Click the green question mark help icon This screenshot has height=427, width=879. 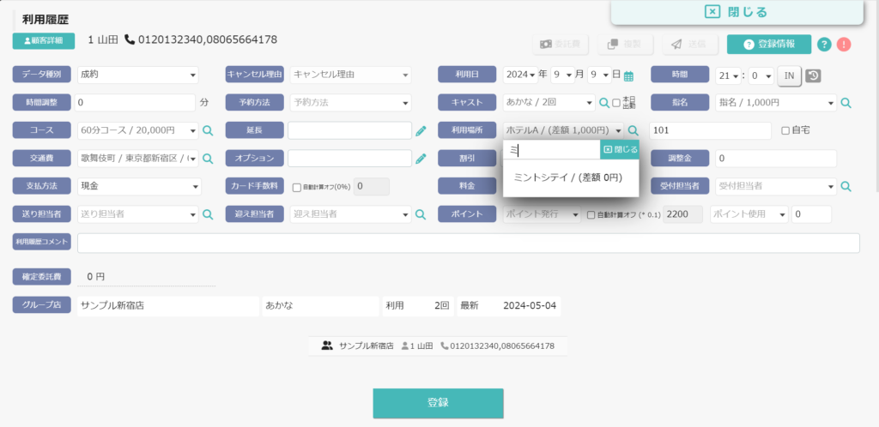click(823, 45)
